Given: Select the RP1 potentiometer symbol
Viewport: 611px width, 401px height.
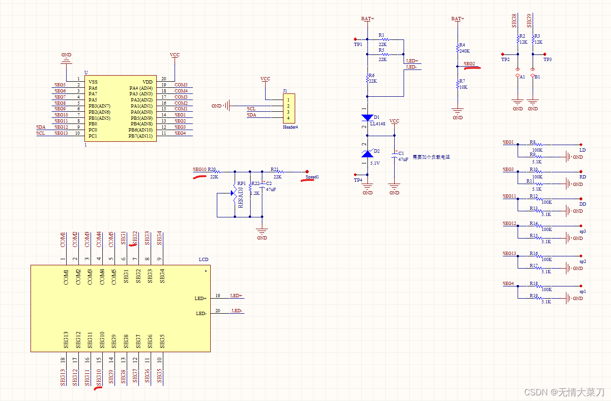Looking at the screenshot, I should [234, 192].
